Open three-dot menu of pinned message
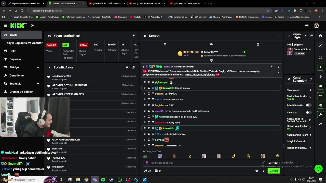The image size is (326, 183). click(278, 67)
